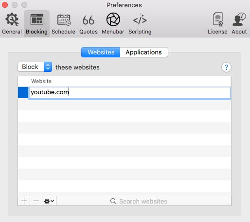Select the Blocking toolbar icon

(36, 24)
